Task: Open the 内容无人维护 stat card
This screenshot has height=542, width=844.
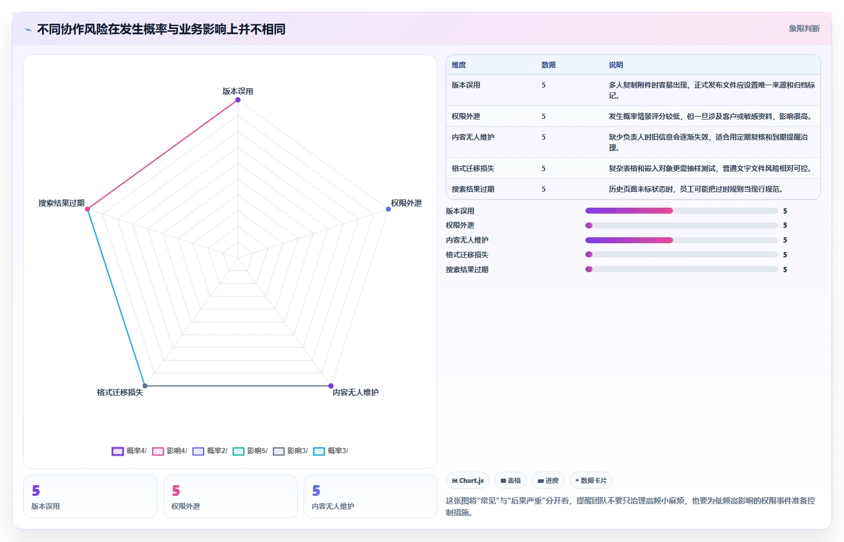Action: click(371, 496)
